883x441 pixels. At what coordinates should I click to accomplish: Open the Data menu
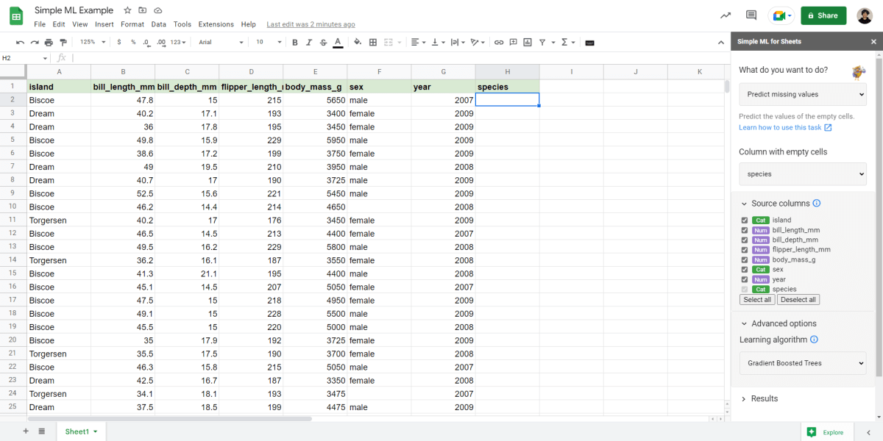pyautogui.click(x=158, y=24)
